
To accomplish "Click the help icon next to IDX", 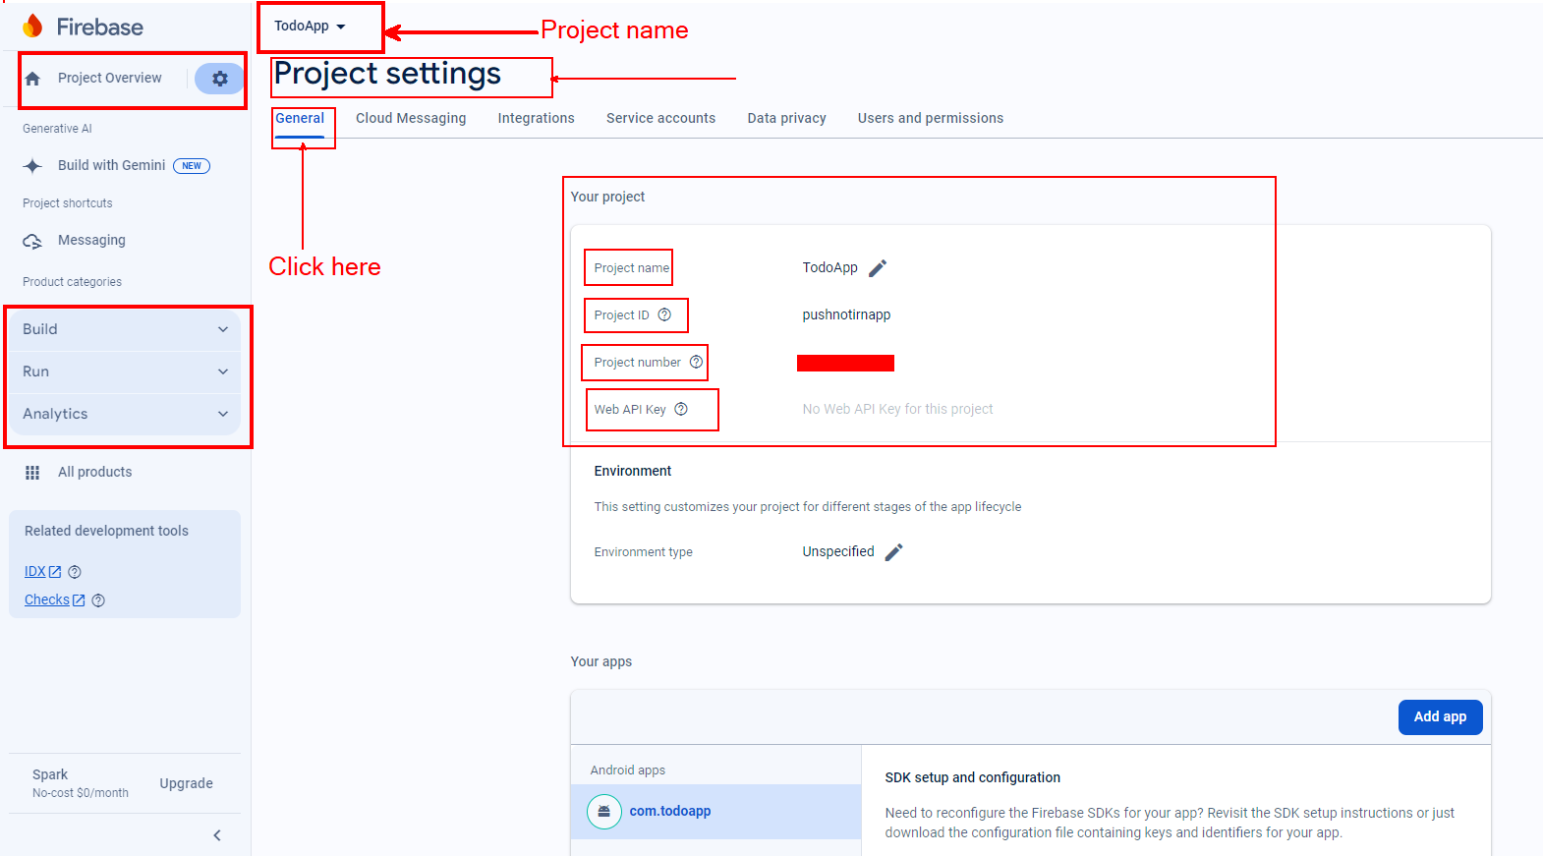I will pos(75,572).
